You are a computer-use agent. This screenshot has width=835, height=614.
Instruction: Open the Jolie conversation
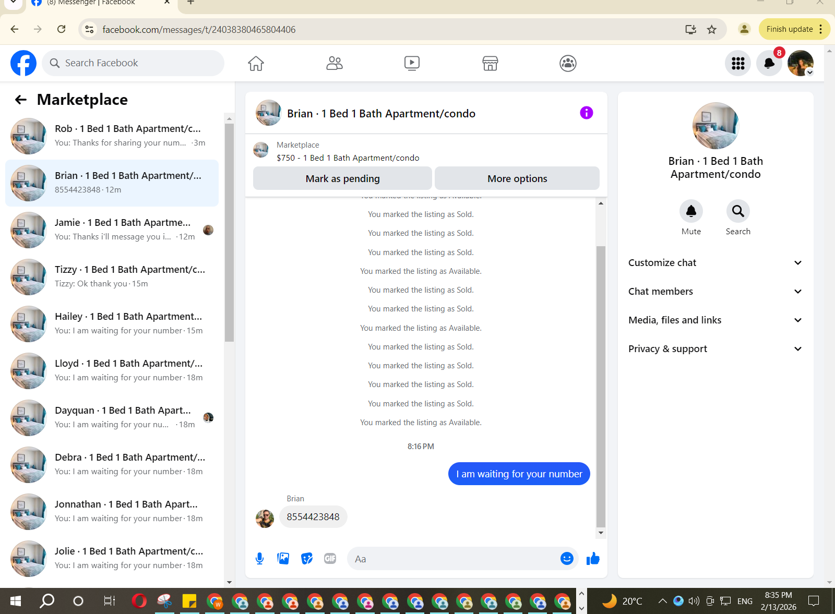pos(112,559)
